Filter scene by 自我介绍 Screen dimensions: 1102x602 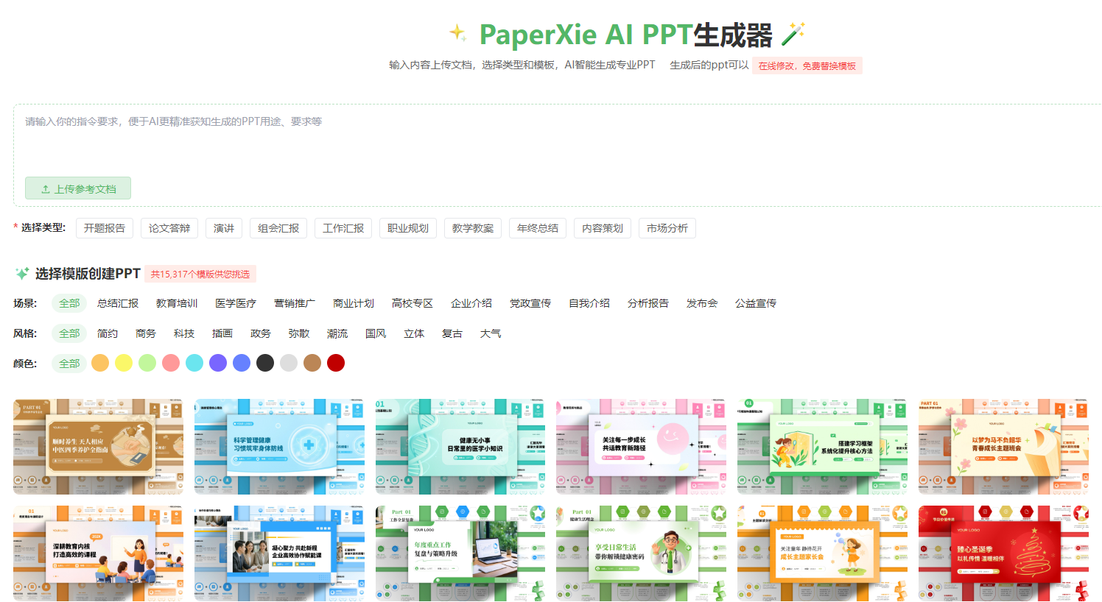pyautogui.click(x=589, y=303)
